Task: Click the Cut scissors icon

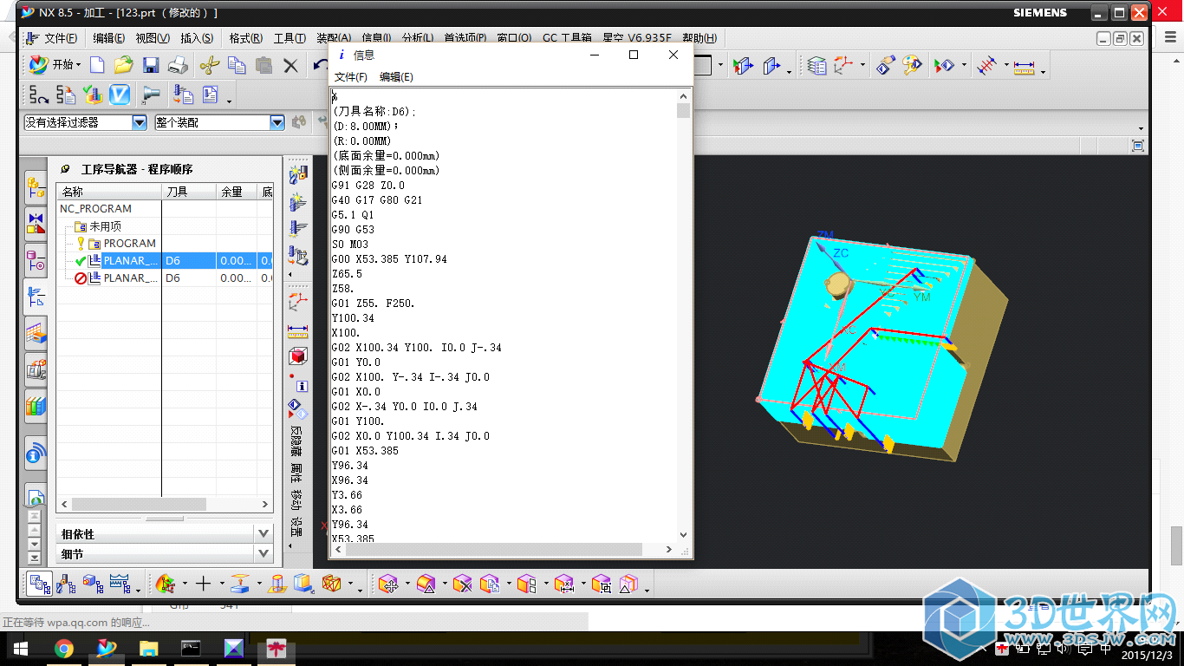Action: (x=209, y=65)
